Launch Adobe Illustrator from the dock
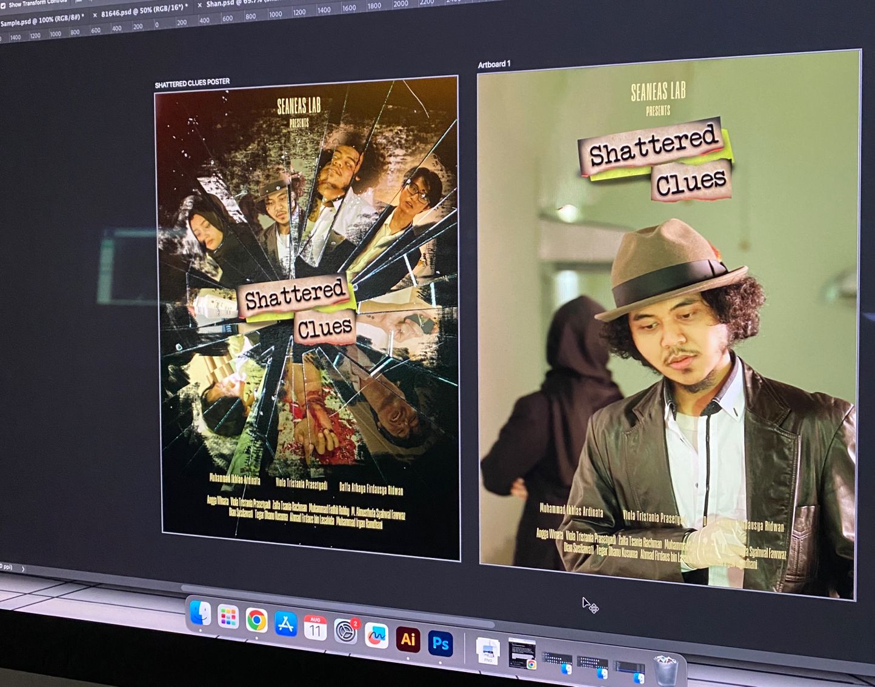The height and width of the screenshot is (687, 875). pyautogui.click(x=408, y=639)
